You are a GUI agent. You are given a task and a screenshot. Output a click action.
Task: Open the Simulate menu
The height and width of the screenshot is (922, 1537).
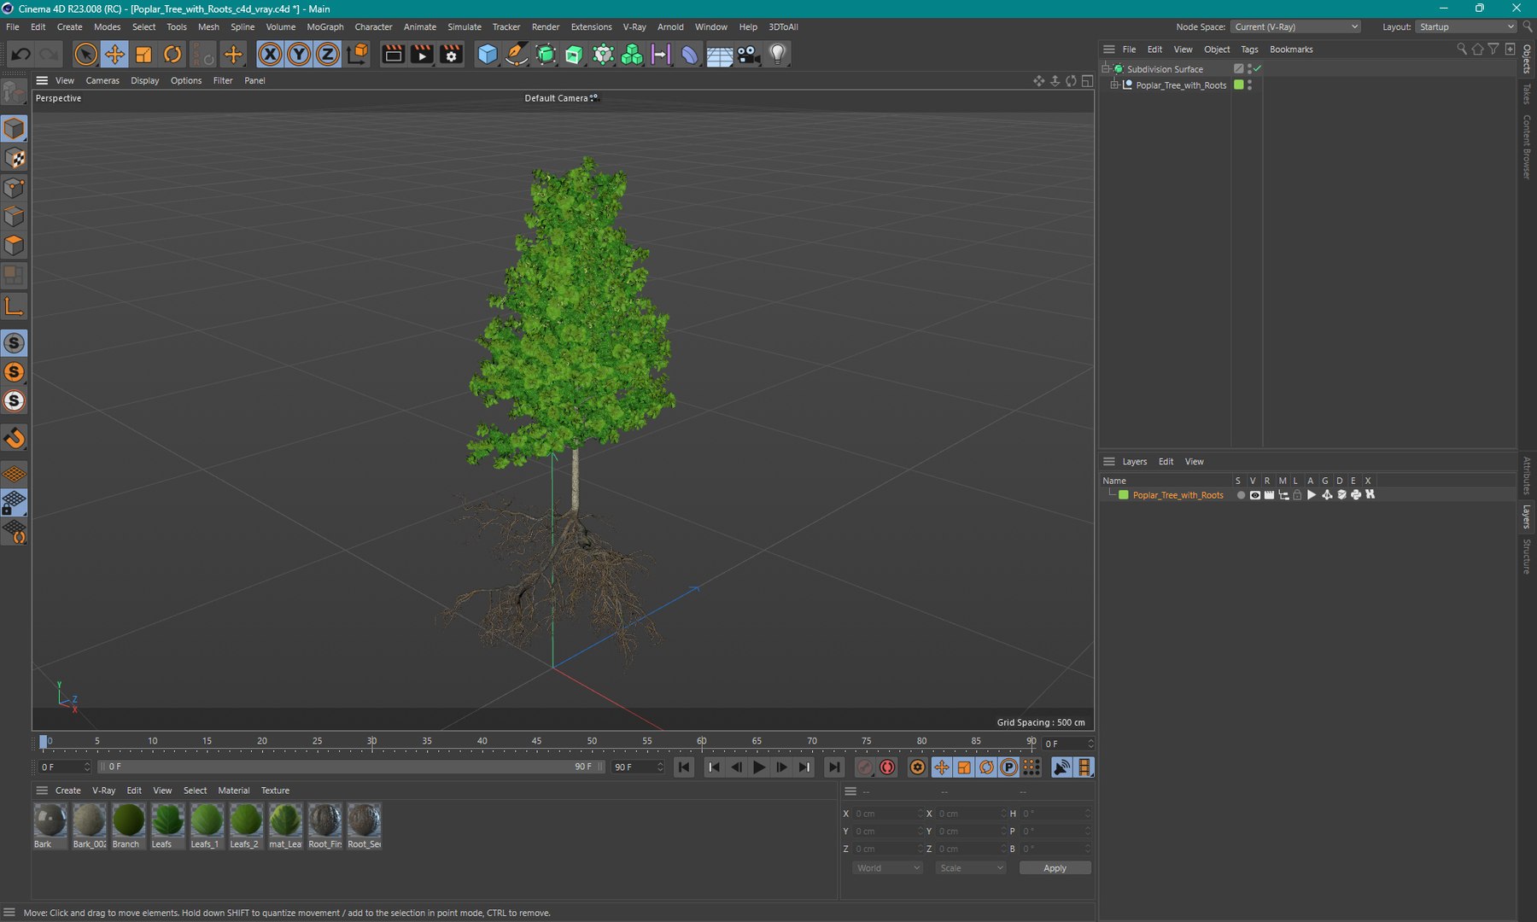click(x=465, y=26)
